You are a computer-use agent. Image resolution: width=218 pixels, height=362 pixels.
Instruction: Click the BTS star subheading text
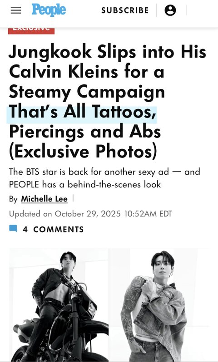[104, 178]
